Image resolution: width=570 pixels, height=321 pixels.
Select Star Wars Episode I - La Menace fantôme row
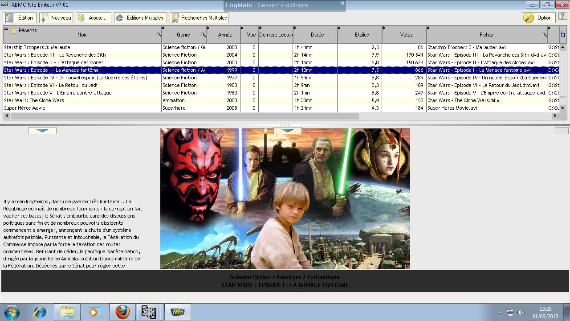281,70
